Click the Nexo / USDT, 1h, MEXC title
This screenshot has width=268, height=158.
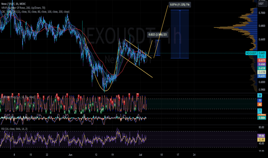pos(14,4)
